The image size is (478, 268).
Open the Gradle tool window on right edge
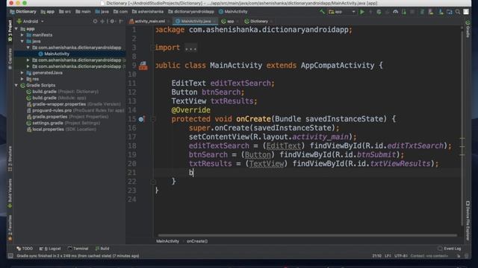(468, 29)
